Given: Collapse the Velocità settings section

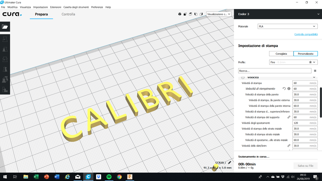Looking at the screenshot, I should pos(314,77).
